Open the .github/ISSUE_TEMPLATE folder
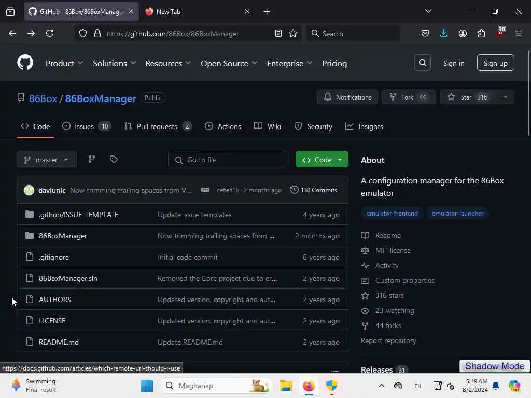 pos(78,215)
